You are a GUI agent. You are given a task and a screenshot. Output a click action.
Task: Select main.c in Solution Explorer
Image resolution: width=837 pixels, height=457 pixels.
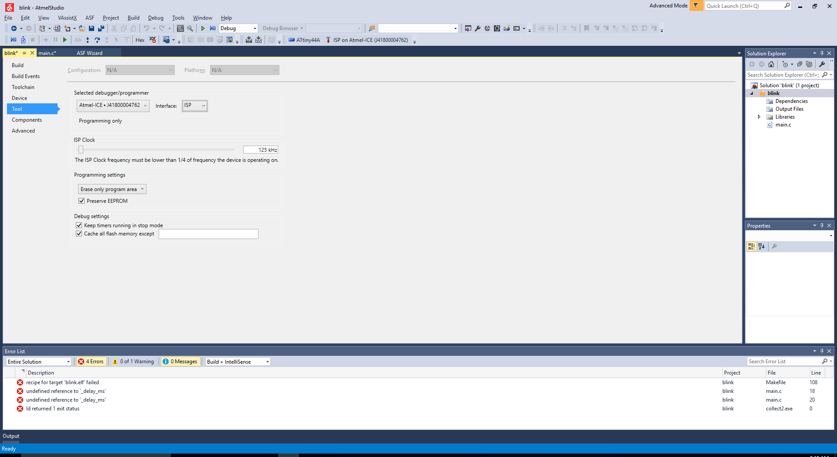tap(783, 125)
